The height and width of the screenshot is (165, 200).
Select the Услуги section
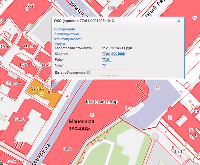60,44
